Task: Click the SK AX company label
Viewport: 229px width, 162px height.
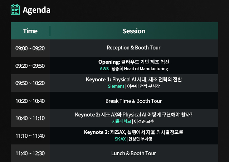Action: pyautogui.click(x=120, y=139)
